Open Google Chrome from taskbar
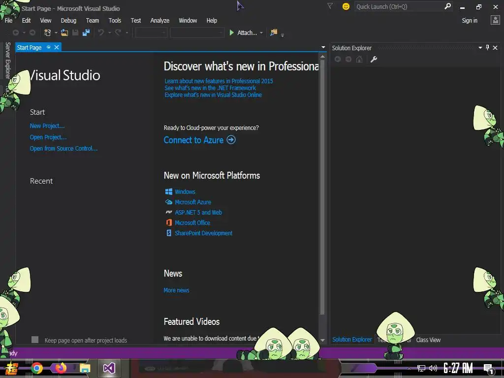 37,368
